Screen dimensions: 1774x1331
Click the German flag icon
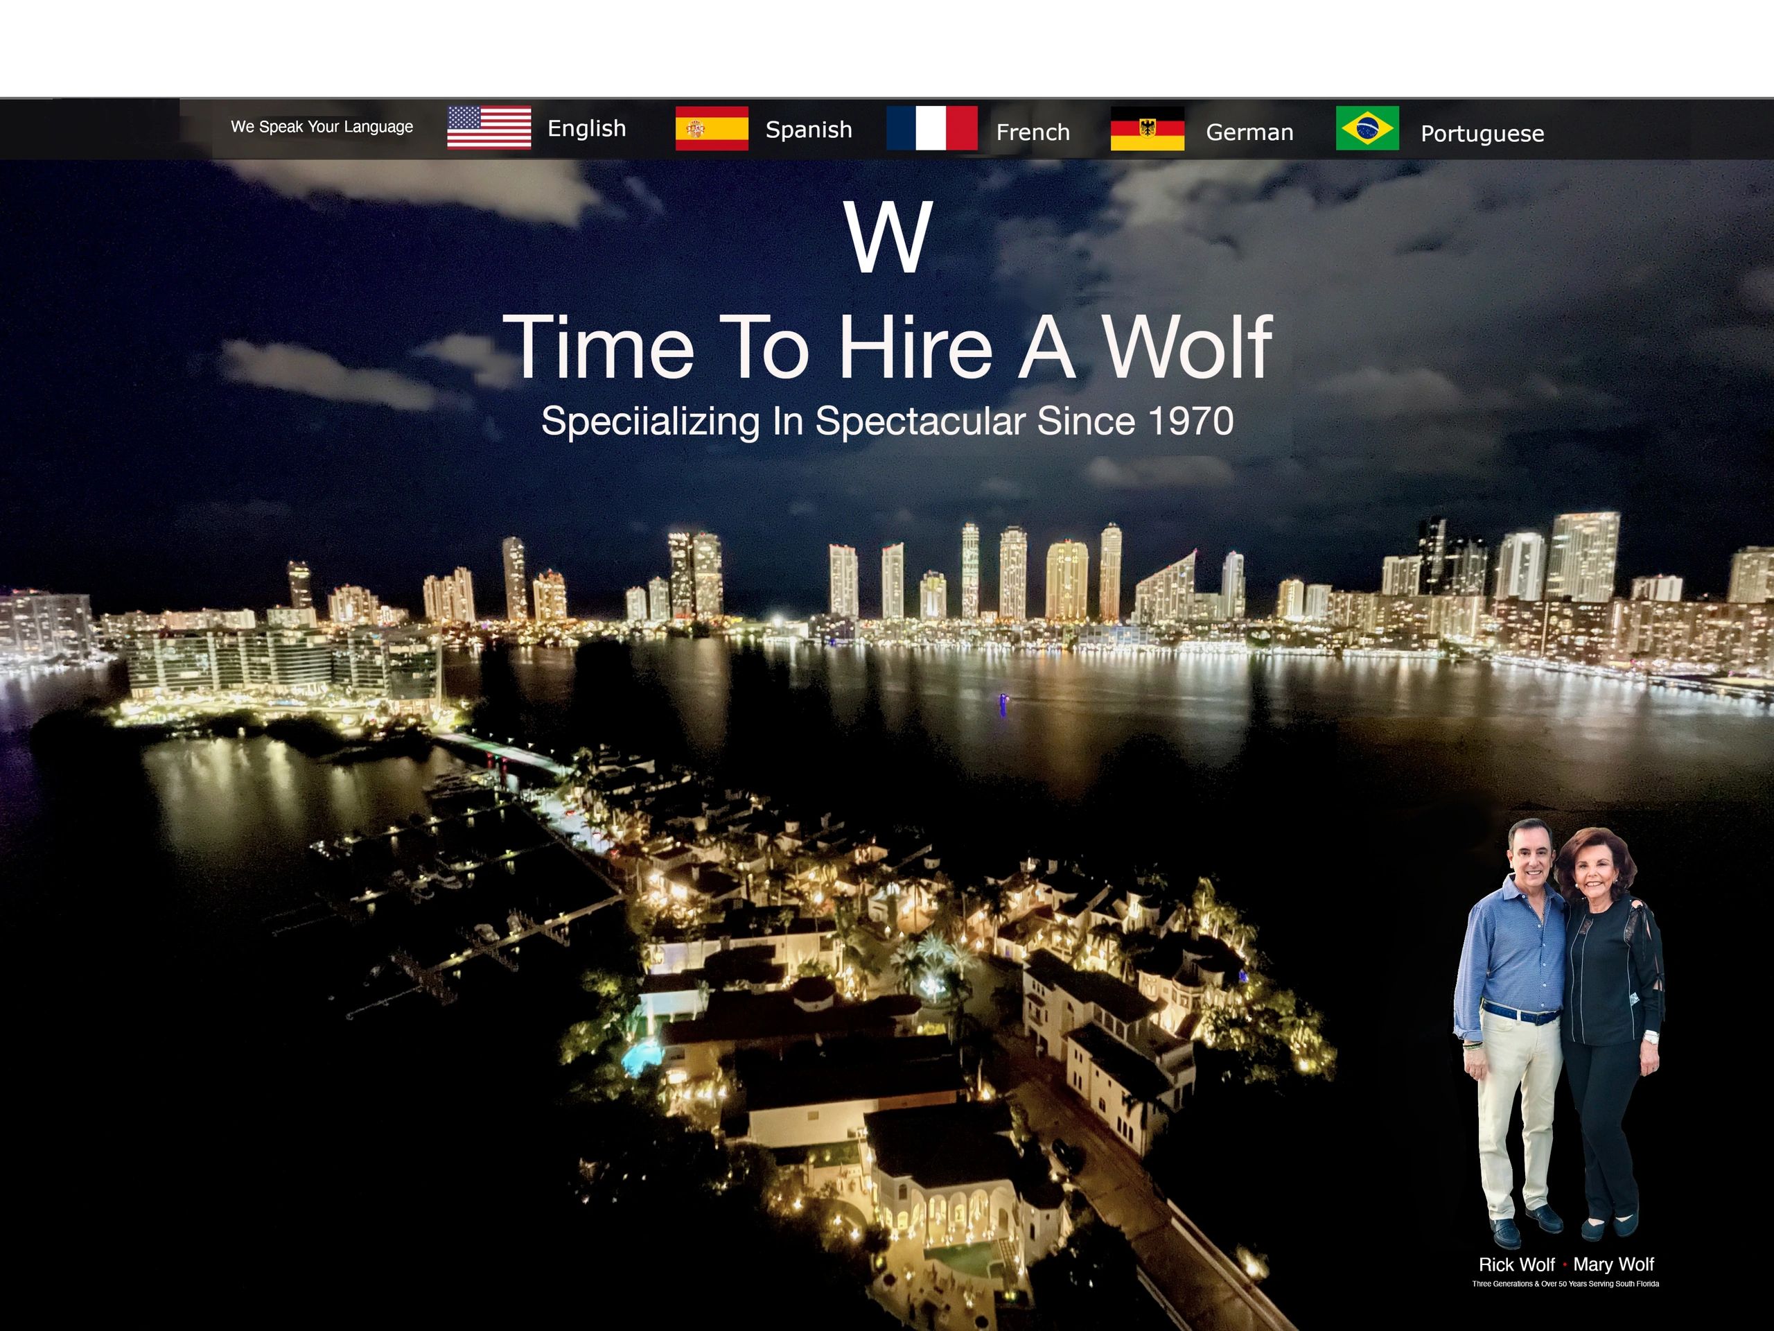1147,129
